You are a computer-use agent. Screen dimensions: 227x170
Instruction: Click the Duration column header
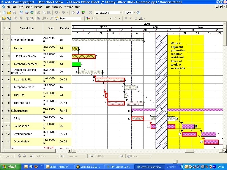pyautogui.click(x=65, y=28)
